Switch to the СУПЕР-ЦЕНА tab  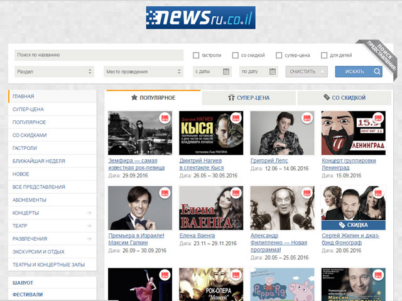(x=249, y=98)
